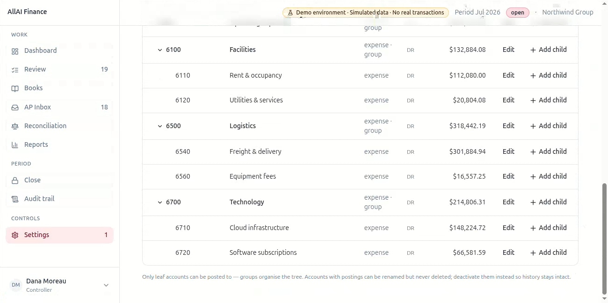Click the DM user avatar
The image size is (608, 303).
pos(16,285)
